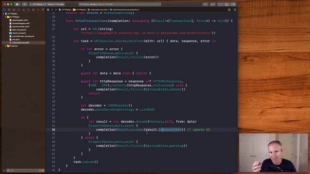Screen dimensions: 310x174
Task: Show the Report navigator
Action: pyautogui.click(x=43, y=10)
